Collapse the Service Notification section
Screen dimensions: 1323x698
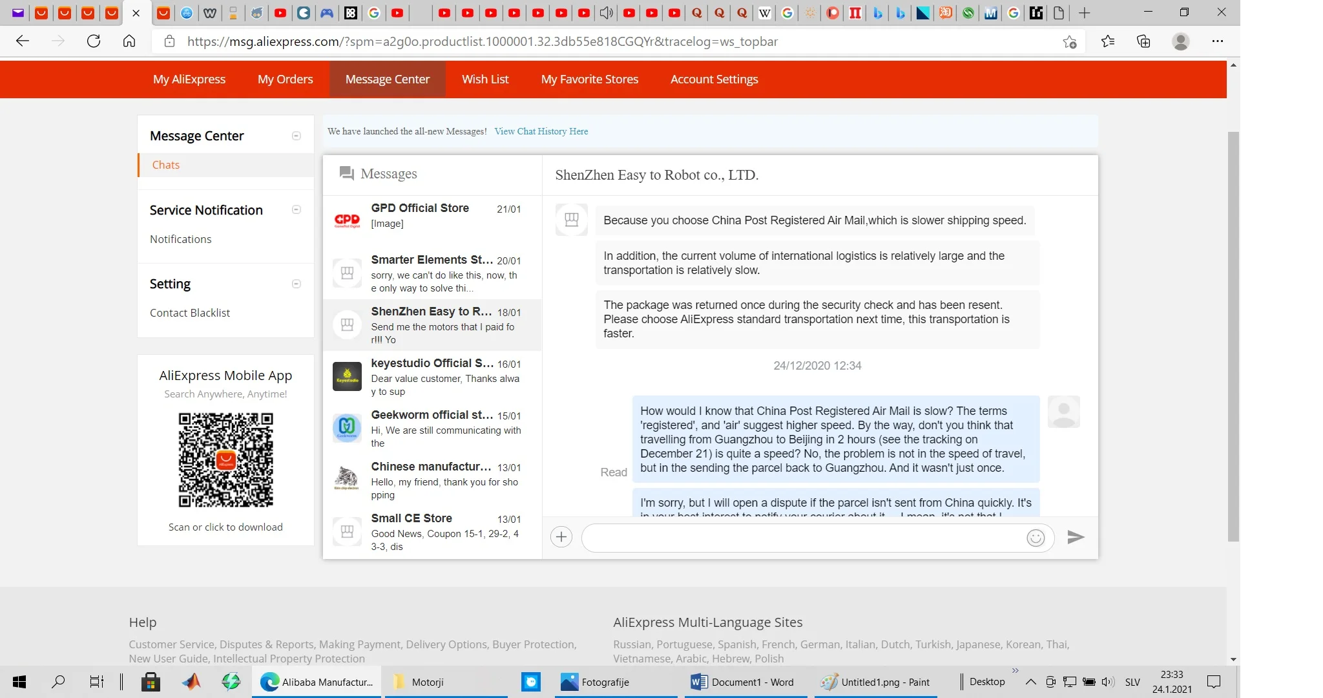[x=297, y=209]
